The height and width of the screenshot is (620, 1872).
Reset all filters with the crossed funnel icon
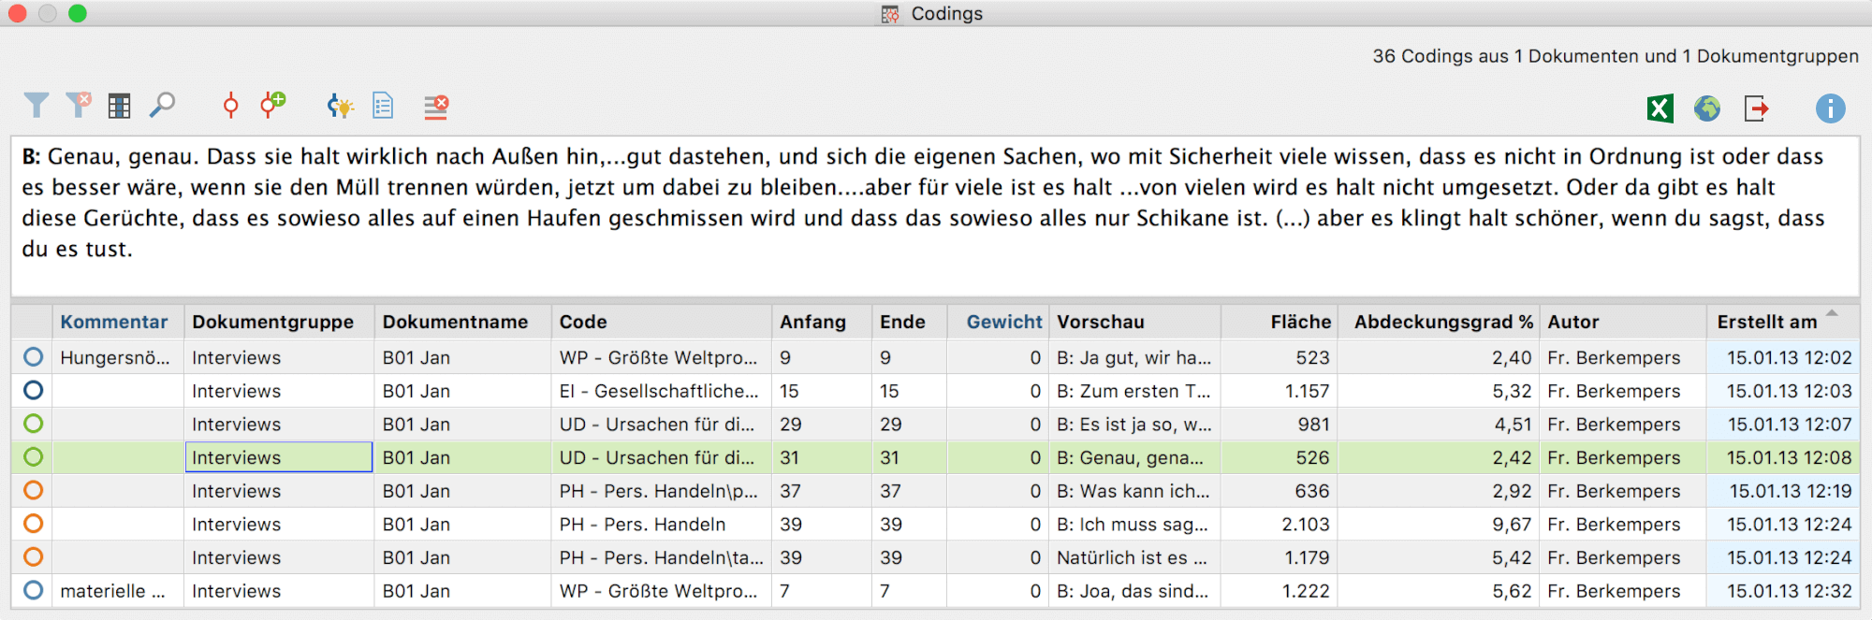click(x=79, y=105)
